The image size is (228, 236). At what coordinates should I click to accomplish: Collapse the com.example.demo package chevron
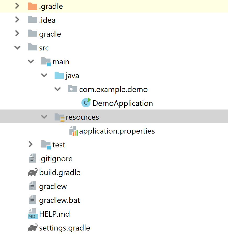click(57, 89)
